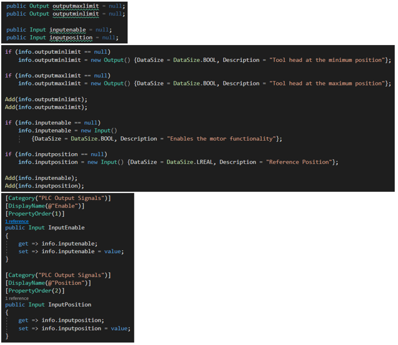Click the 'inputenable' field declaration name
This screenshot has height=345, width=398.
point(67,30)
